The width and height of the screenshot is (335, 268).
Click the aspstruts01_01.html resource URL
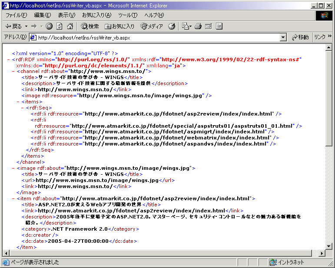(183, 126)
